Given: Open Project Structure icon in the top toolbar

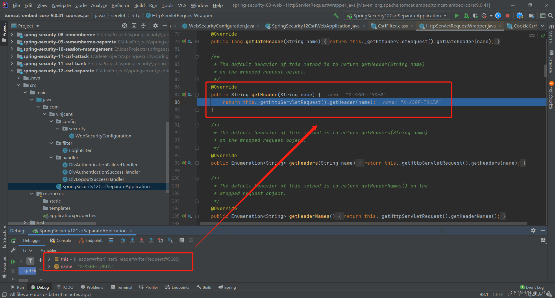Looking at the screenshot, I should click(531, 16).
